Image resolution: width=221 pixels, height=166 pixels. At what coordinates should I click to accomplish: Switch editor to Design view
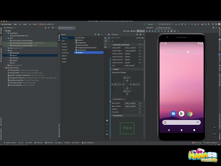(141, 31)
